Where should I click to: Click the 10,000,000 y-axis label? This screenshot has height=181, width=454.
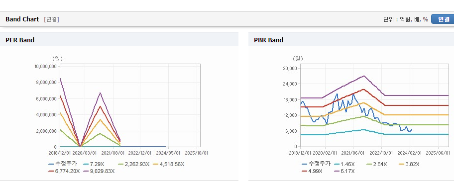tap(46, 67)
